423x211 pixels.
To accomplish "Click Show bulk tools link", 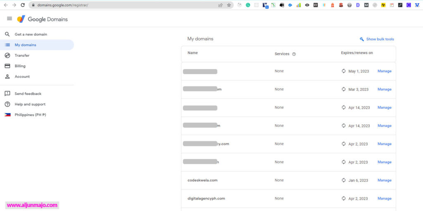I will pos(380,39).
